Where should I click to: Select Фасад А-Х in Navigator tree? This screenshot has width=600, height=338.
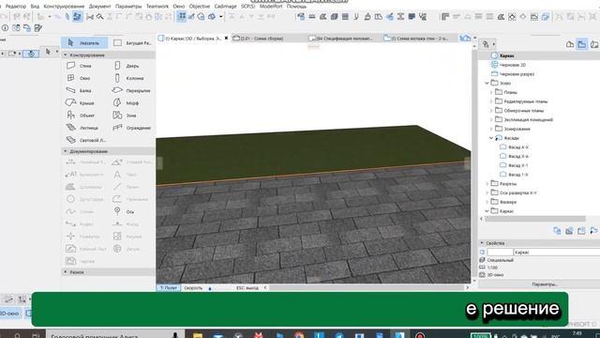point(518,147)
